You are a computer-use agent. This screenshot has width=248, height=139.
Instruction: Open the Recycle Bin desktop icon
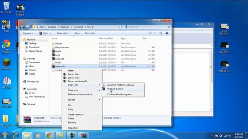(x=6, y=8)
